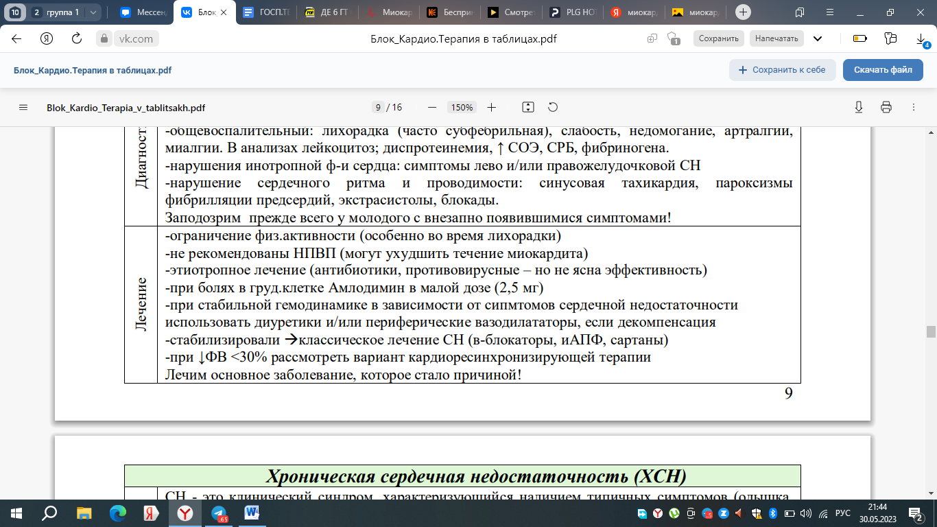Open the tab counter showing 10
Image resolution: width=937 pixels, height=527 pixels.
(x=14, y=12)
